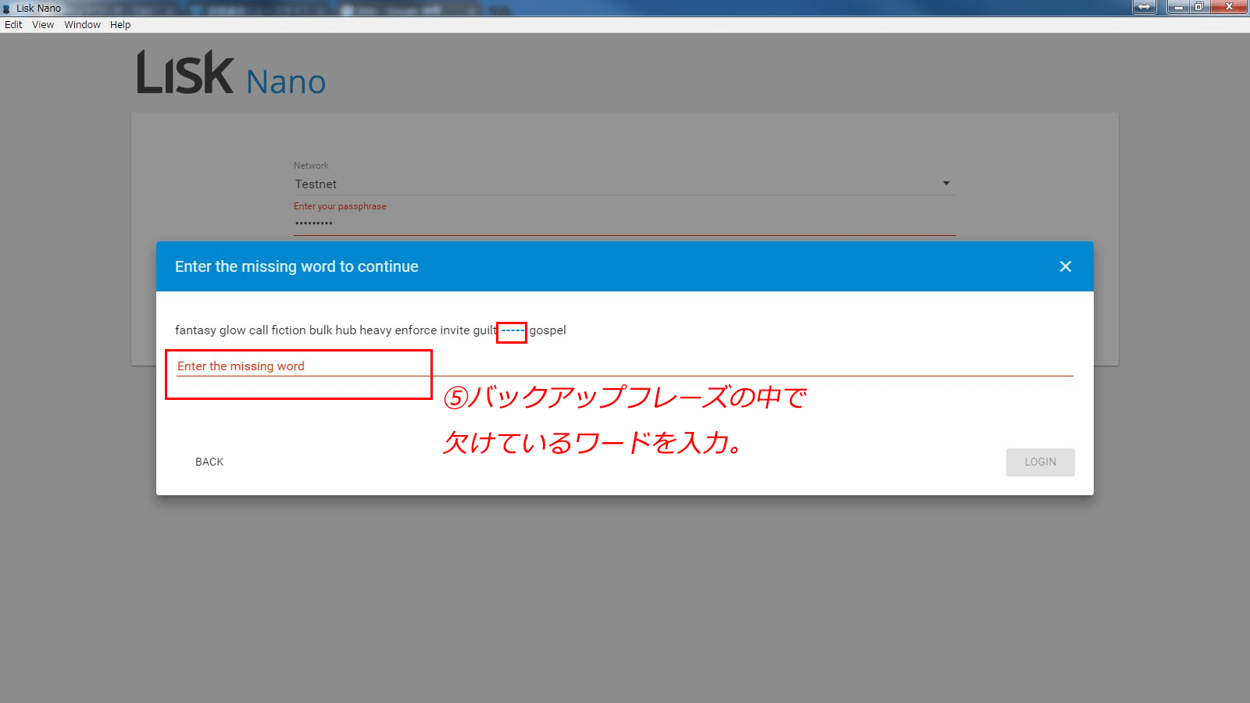Click the 'Enter the missing word to continue' heading

[x=297, y=266]
